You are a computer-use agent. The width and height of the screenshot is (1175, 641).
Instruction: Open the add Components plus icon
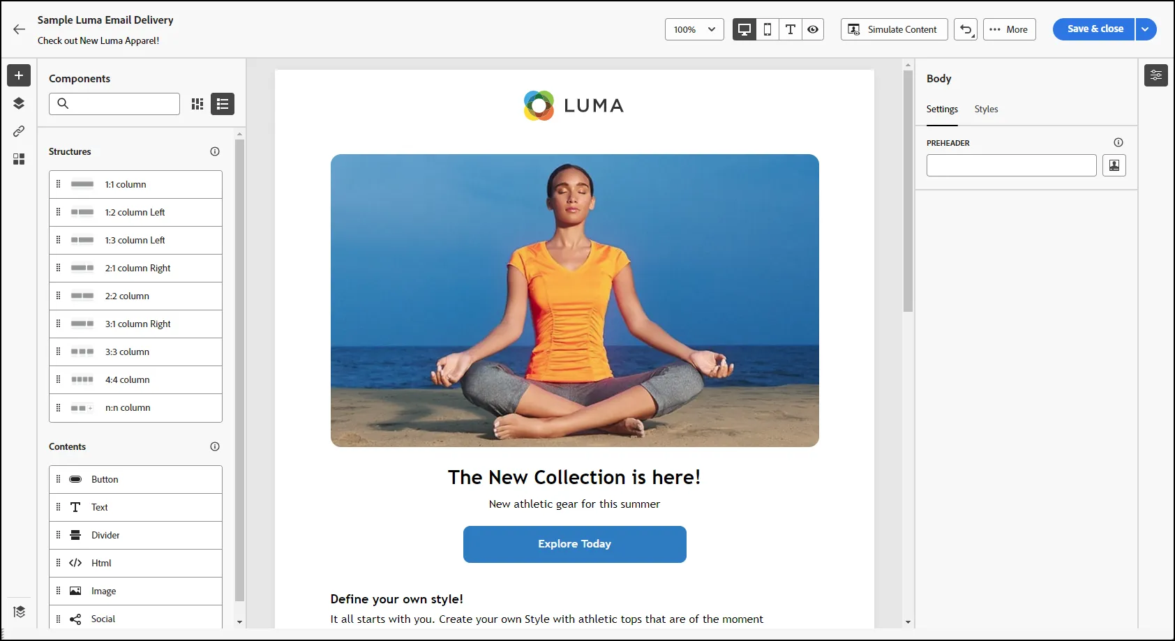(19, 75)
